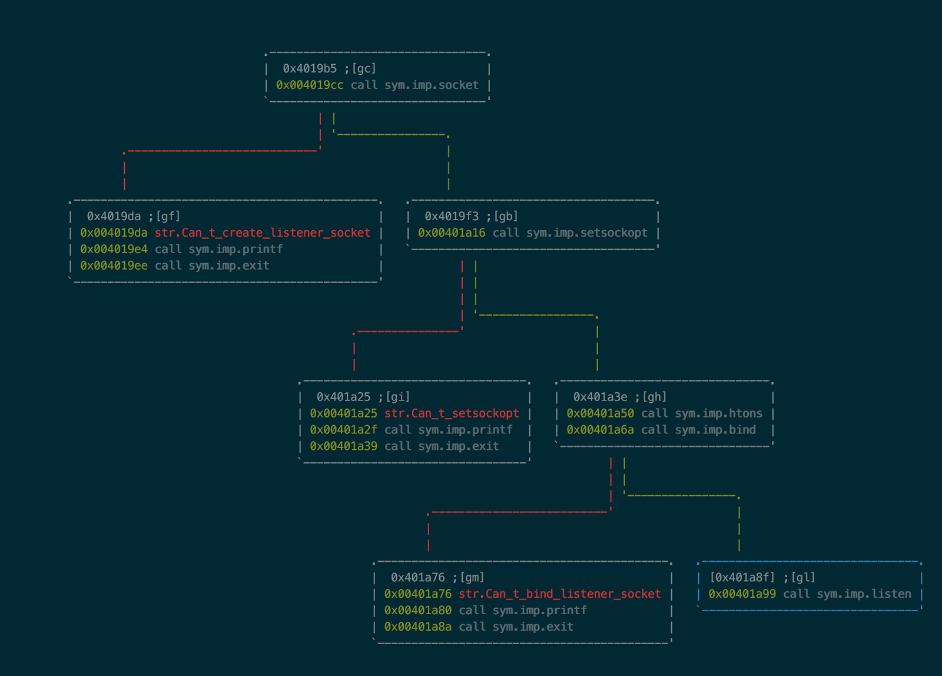Click node header 0x401a3e ;[gh]
The height and width of the screenshot is (676, 942).
620,397
